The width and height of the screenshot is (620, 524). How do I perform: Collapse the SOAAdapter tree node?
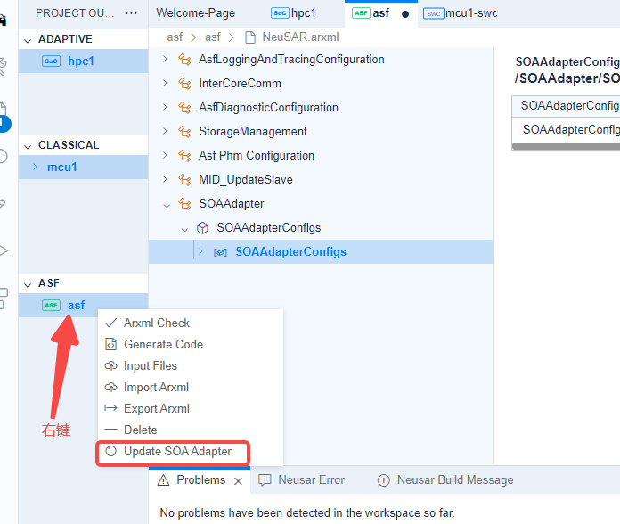[x=165, y=204]
